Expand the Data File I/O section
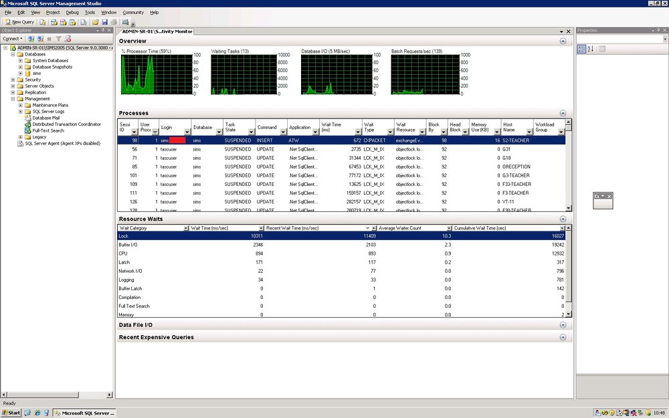669x418 pixels. 563,325
